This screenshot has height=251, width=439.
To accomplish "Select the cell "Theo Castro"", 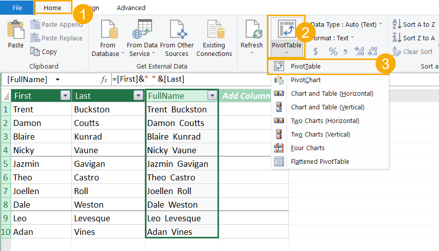I will (182, 177).
